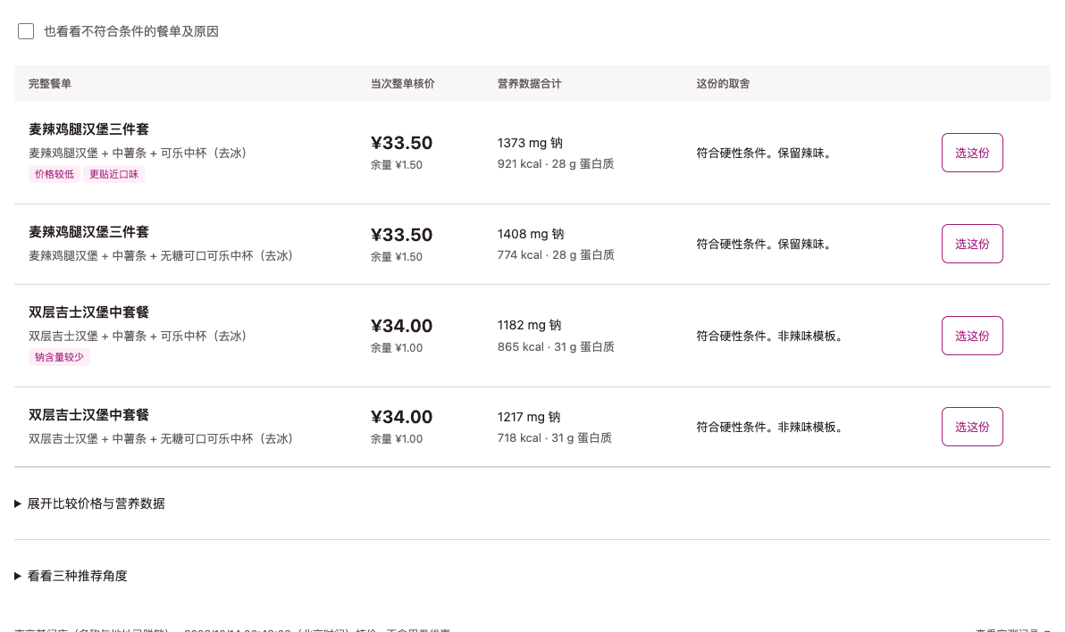The image size is (1065, 632).
Task: Tick the 也看看不符合条件的餐单及原因 checkbox
Action: pyautogui.click(x=26, y=31)
